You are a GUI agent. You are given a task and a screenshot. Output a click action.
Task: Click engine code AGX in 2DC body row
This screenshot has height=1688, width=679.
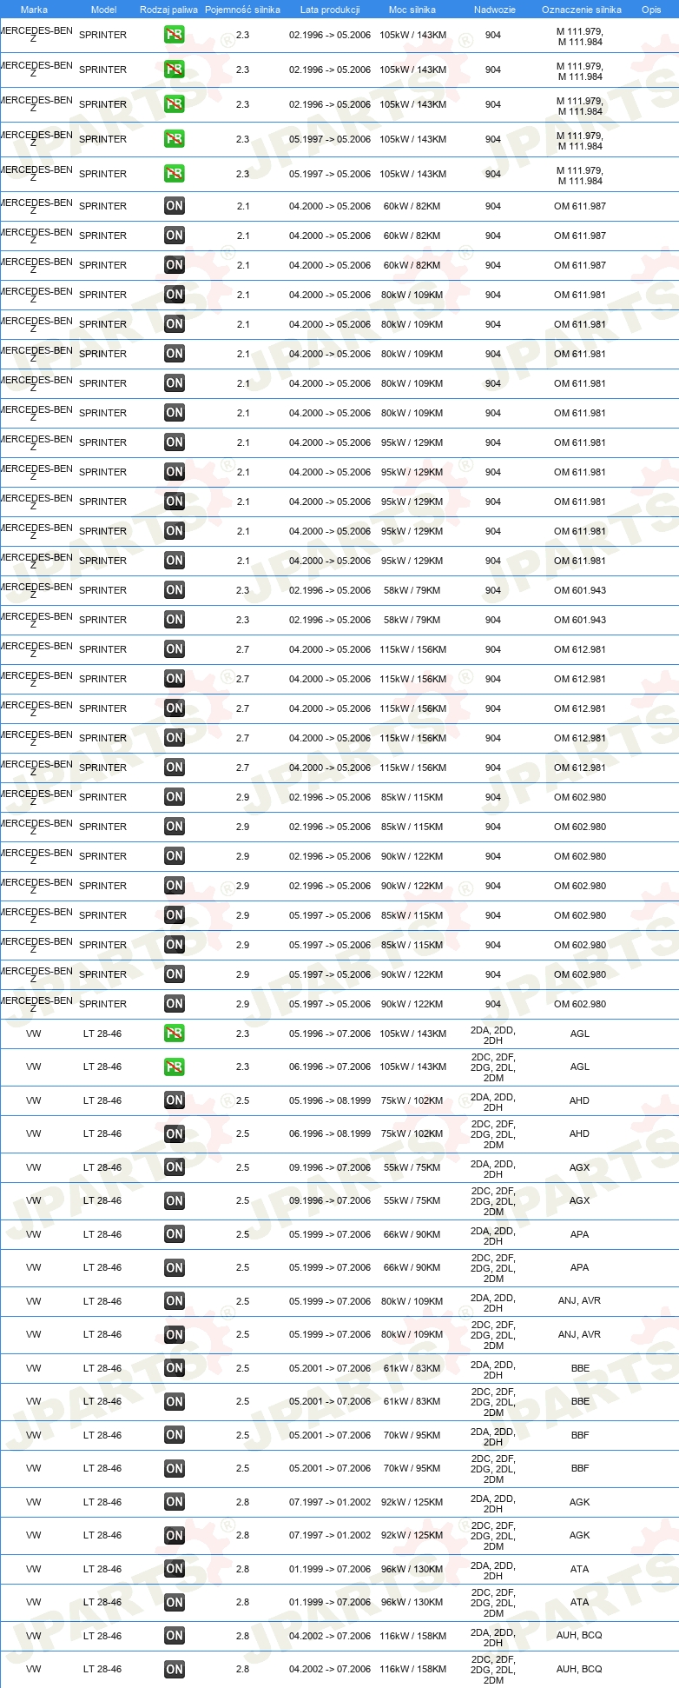point(580,1200)
